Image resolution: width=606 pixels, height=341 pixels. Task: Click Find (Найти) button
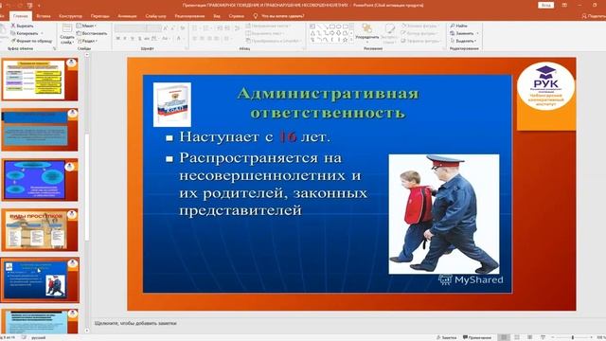tap(459, 26)
